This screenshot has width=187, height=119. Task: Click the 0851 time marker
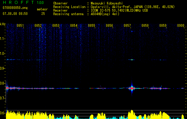tap(20, 25)
